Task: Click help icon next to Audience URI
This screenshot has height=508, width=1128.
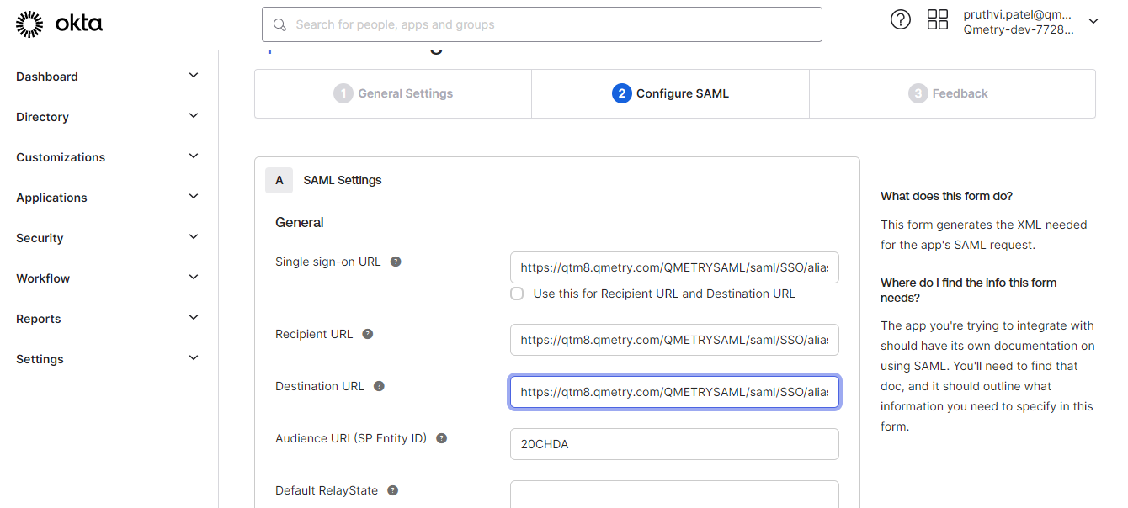Action: pos(442,438)
